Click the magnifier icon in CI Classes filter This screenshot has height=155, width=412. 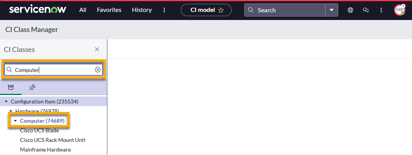(x=9, y=70)
